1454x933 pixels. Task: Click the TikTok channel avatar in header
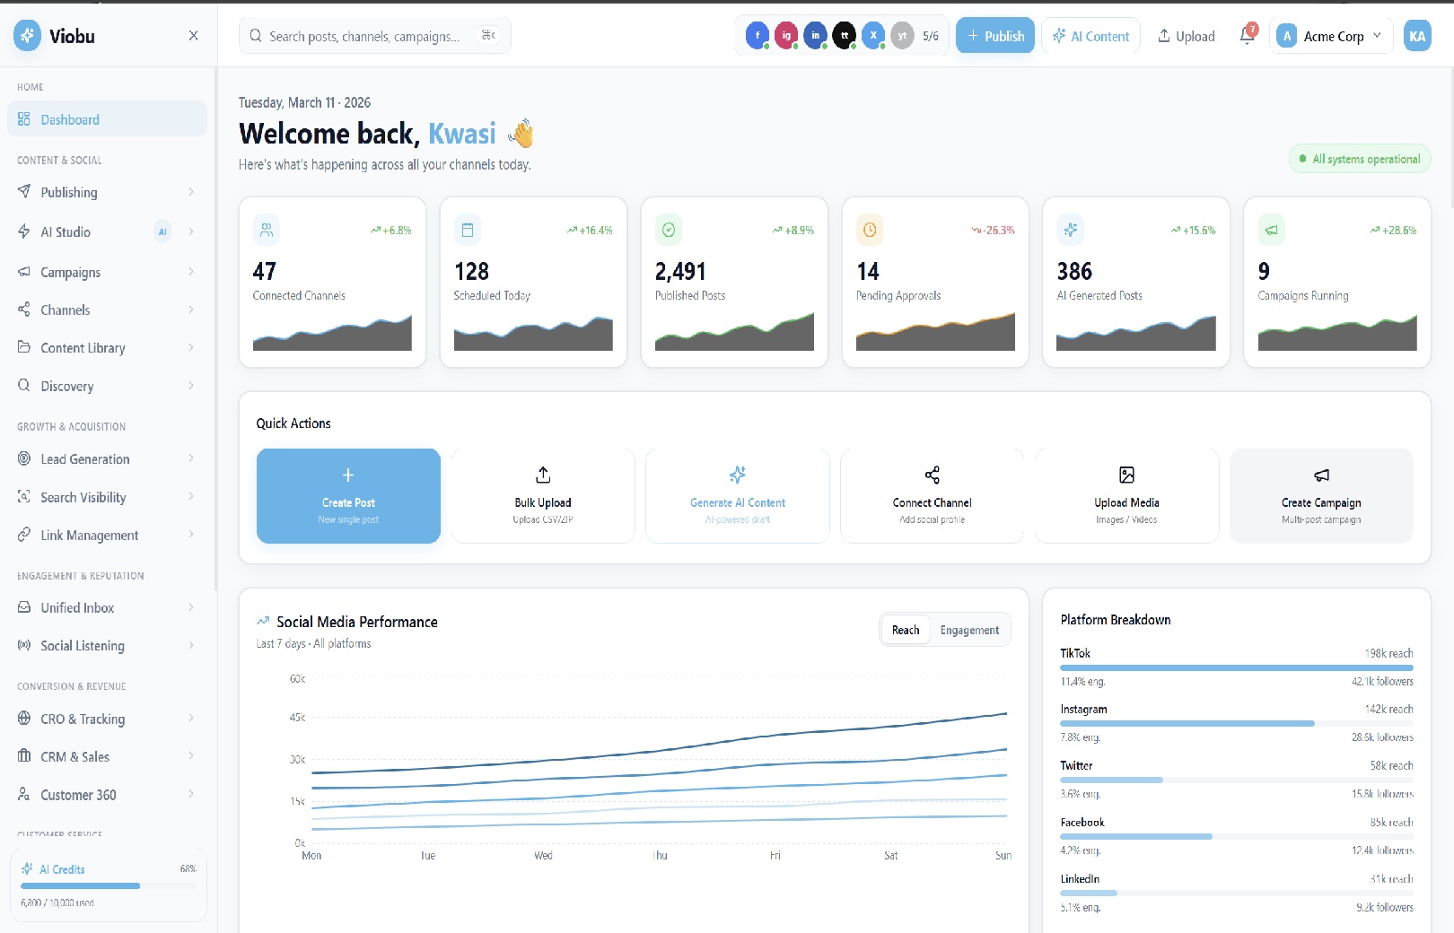point(844,36)
